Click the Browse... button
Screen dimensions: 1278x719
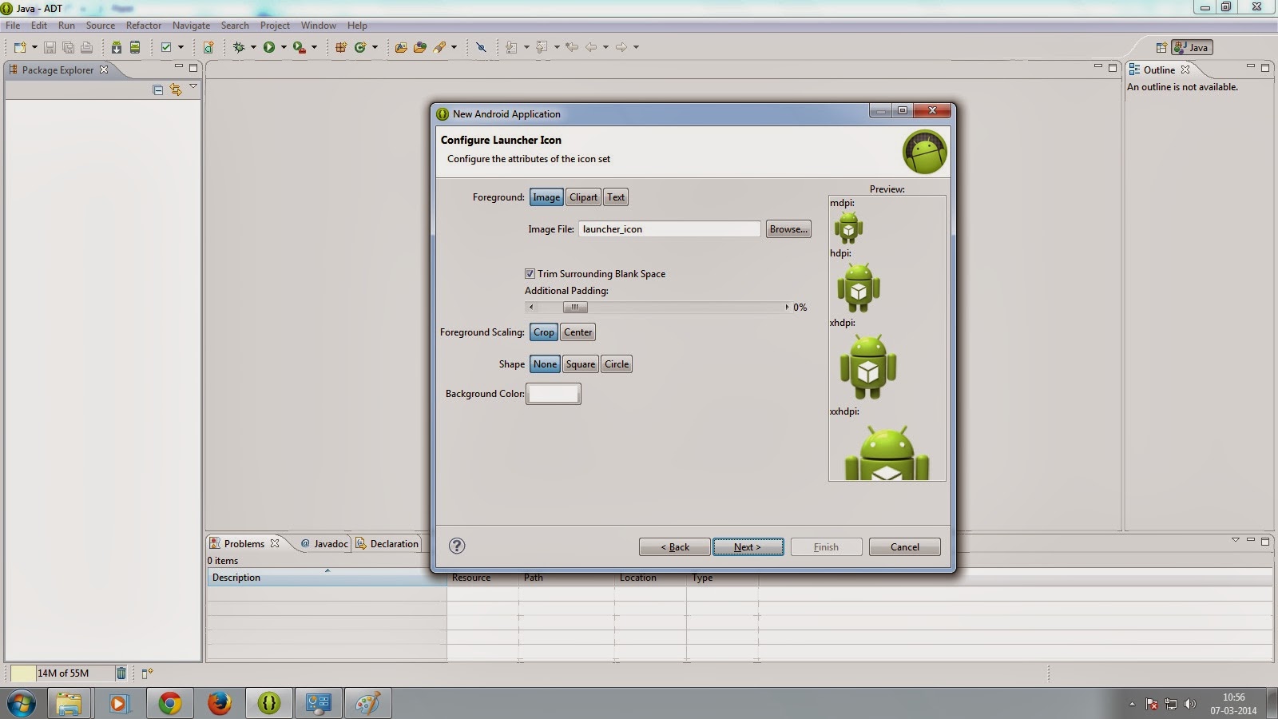coord(788,229)
